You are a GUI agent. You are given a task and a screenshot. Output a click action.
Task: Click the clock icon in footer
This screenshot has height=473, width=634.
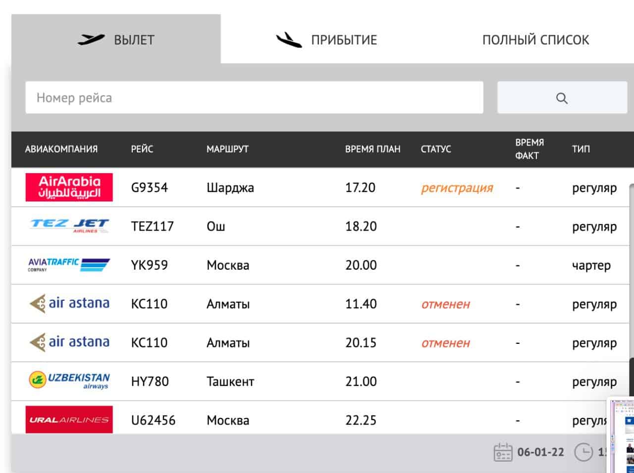pyautogui.click(x=583, y=452)
